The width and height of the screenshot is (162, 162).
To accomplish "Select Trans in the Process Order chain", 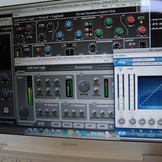I will pyautogui.click(x=67, y=125).
